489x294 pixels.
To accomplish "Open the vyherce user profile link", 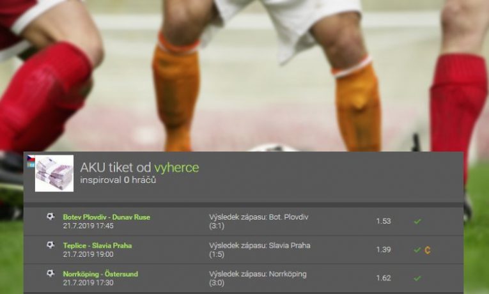I will (x=176, y=167).
